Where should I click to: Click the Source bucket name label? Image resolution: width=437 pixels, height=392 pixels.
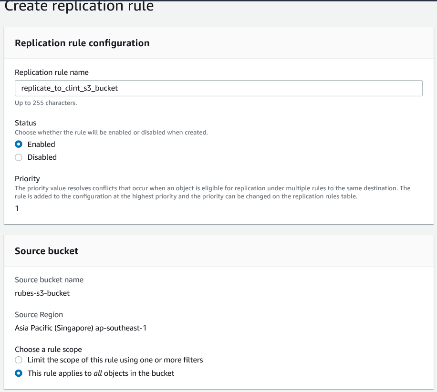49,280
